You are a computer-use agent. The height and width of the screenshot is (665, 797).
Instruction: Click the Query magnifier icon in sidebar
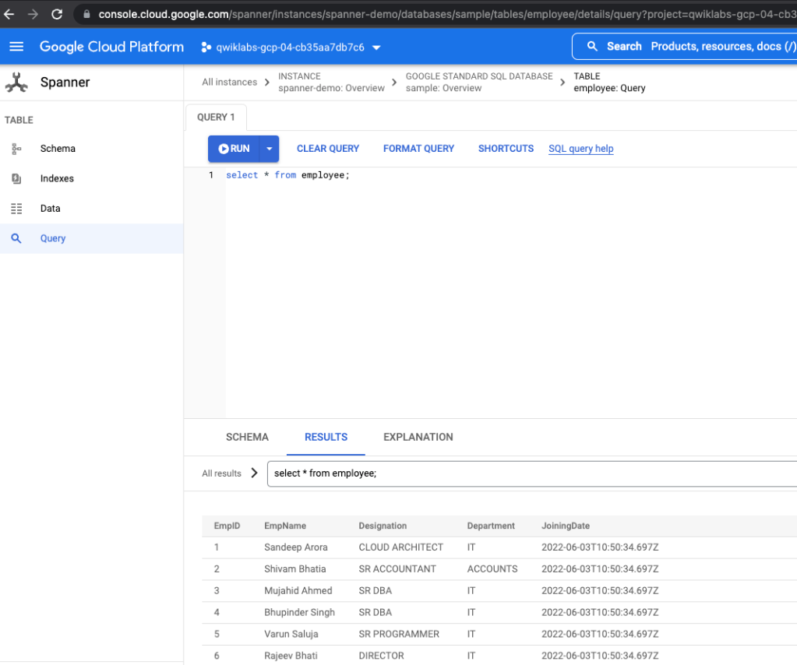tap(16, 239)
